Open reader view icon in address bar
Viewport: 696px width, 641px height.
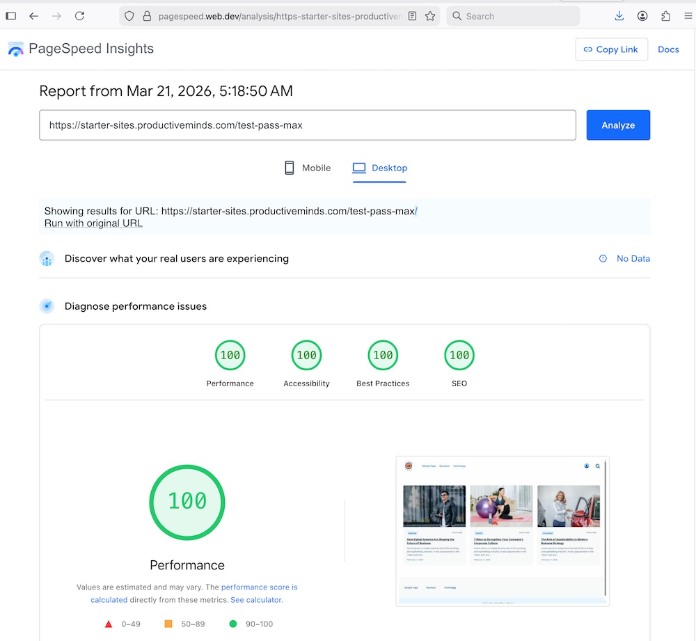click(x=413, y=16)
